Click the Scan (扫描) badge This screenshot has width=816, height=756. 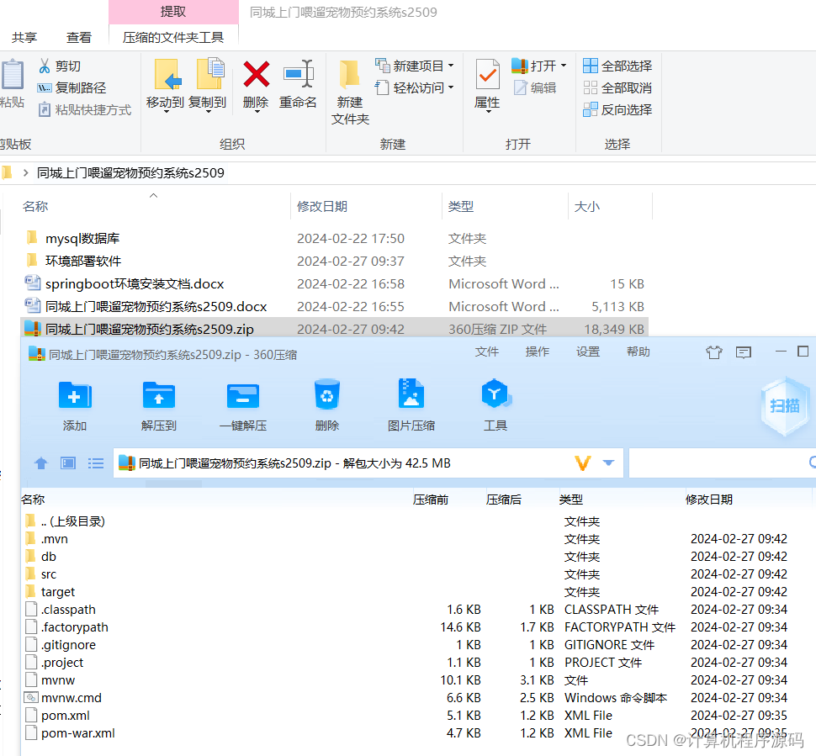[x=785, y=406]
